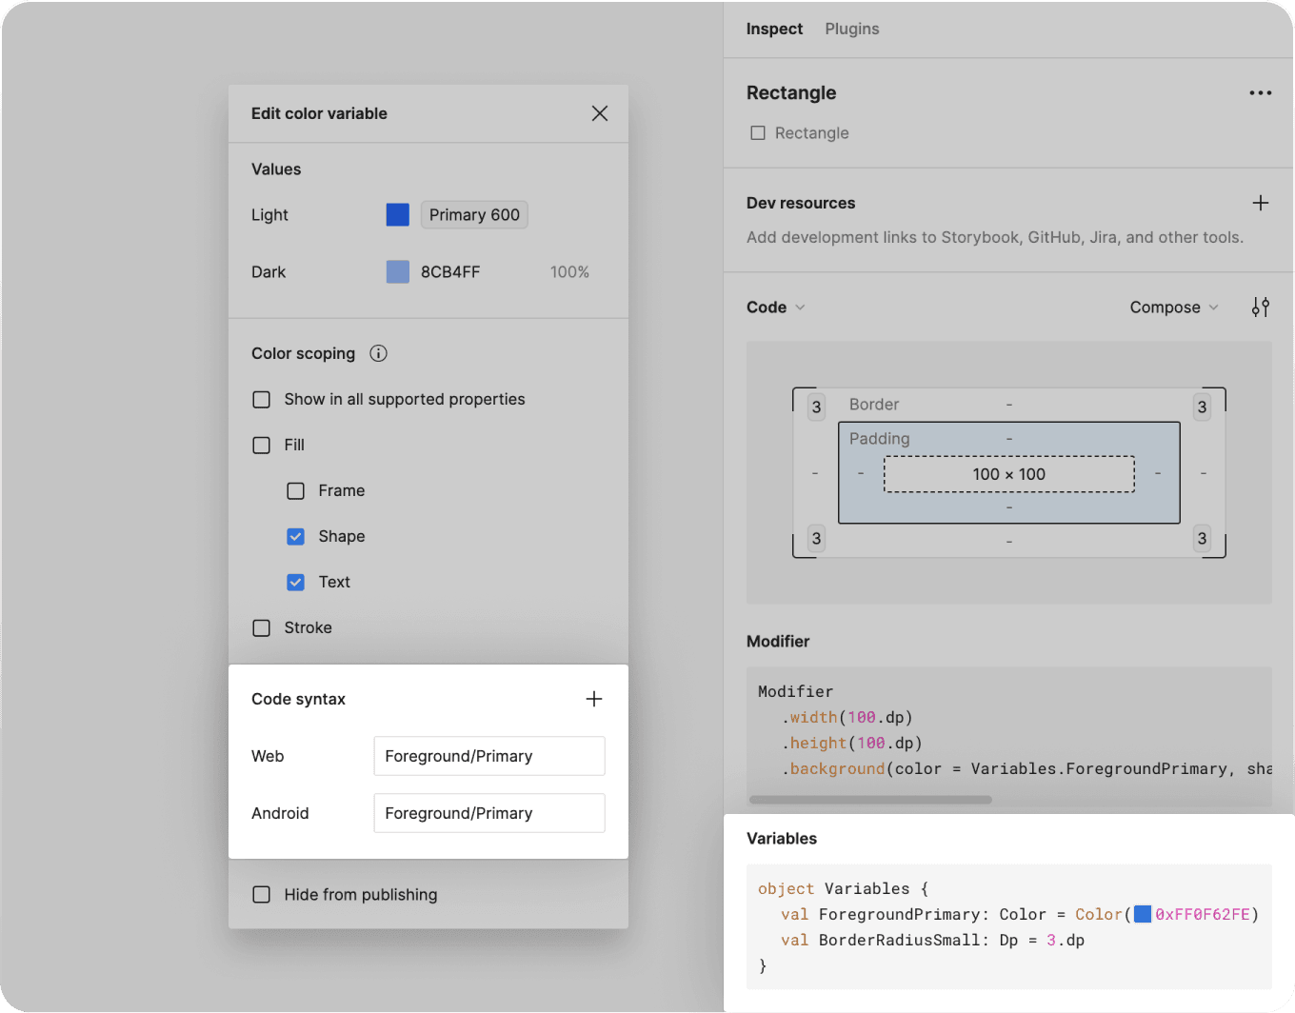Select the Inspect tab
The width and height of the screenshot is (1295, 1013).
[x=774, y=29]
